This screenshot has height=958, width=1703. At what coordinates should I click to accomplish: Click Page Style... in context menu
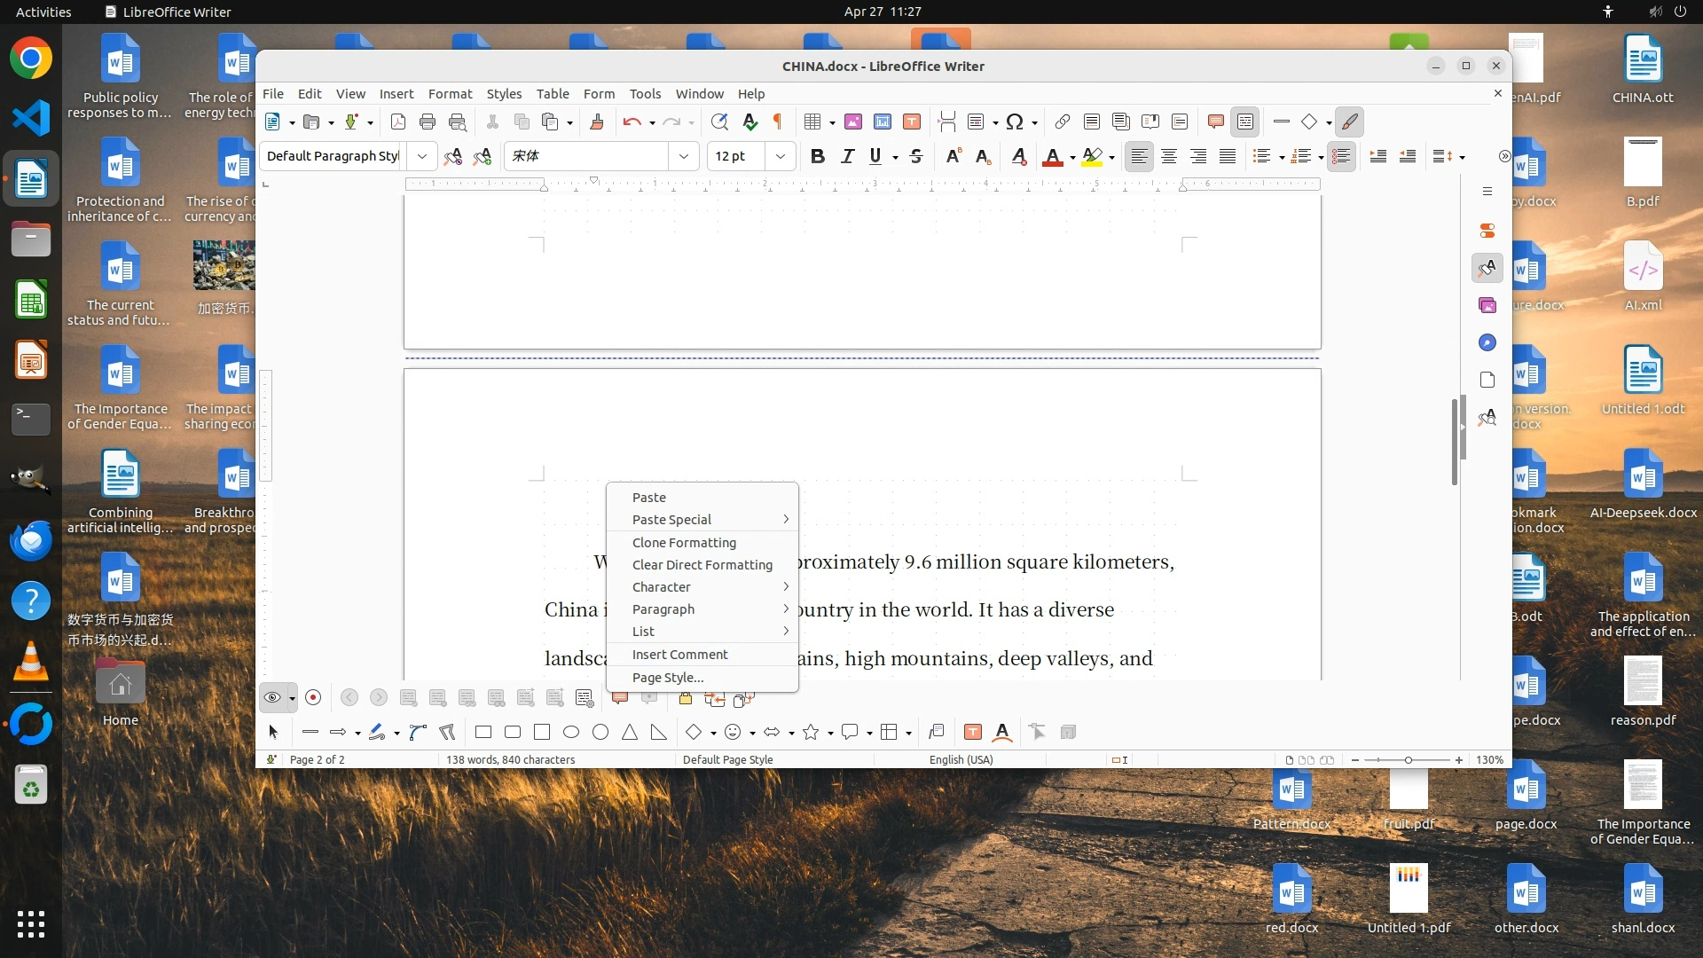(667, 678)
